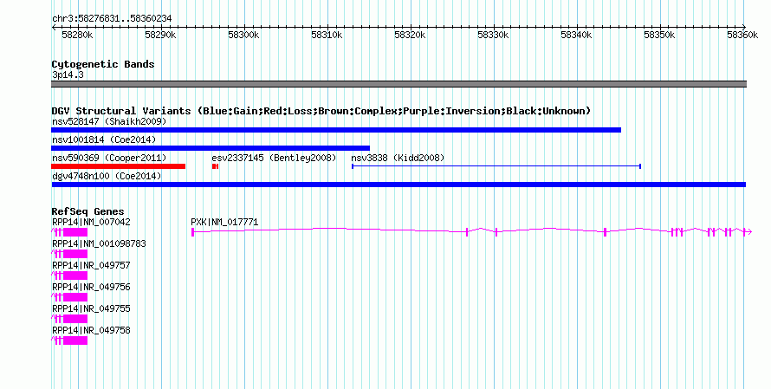Click the DGV Structural Variants track title
Image resolution: width=771 pixels, height=389 pixels.
tap(321, 111)
